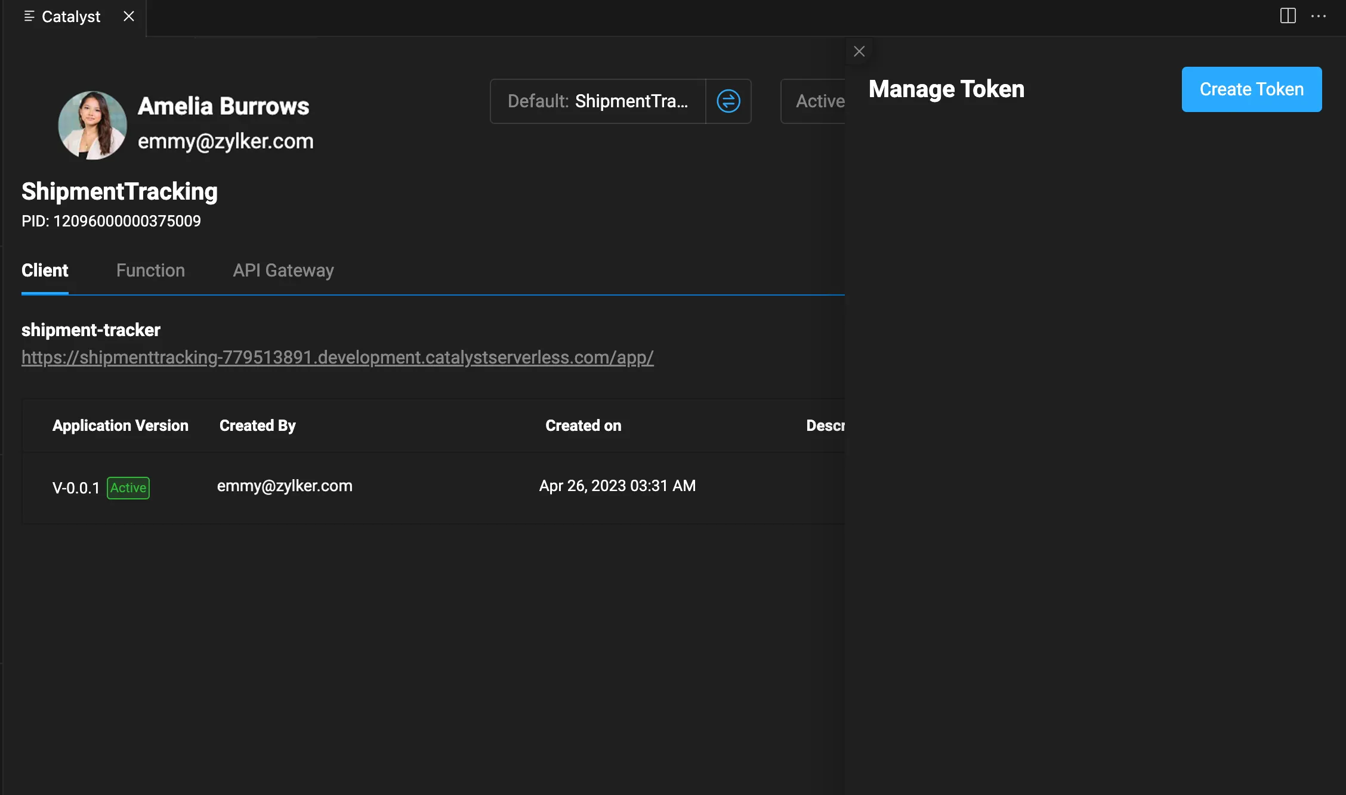The image size is (1346, 795).
Task: Click the Amelia Burrows name
Action: pyautogui.click(x=224, y=106)
